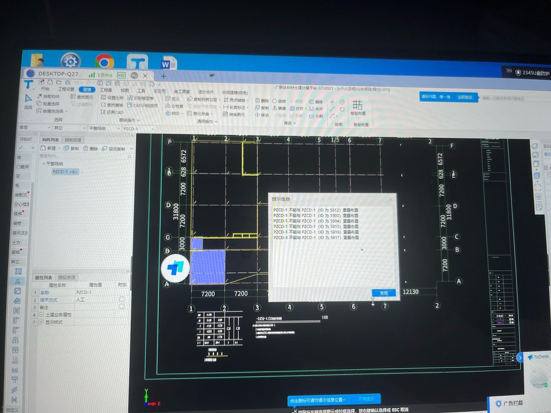The image size is (551, 413).
Task: Select the straight line draw tool
Action: click(x=332, y=109)
